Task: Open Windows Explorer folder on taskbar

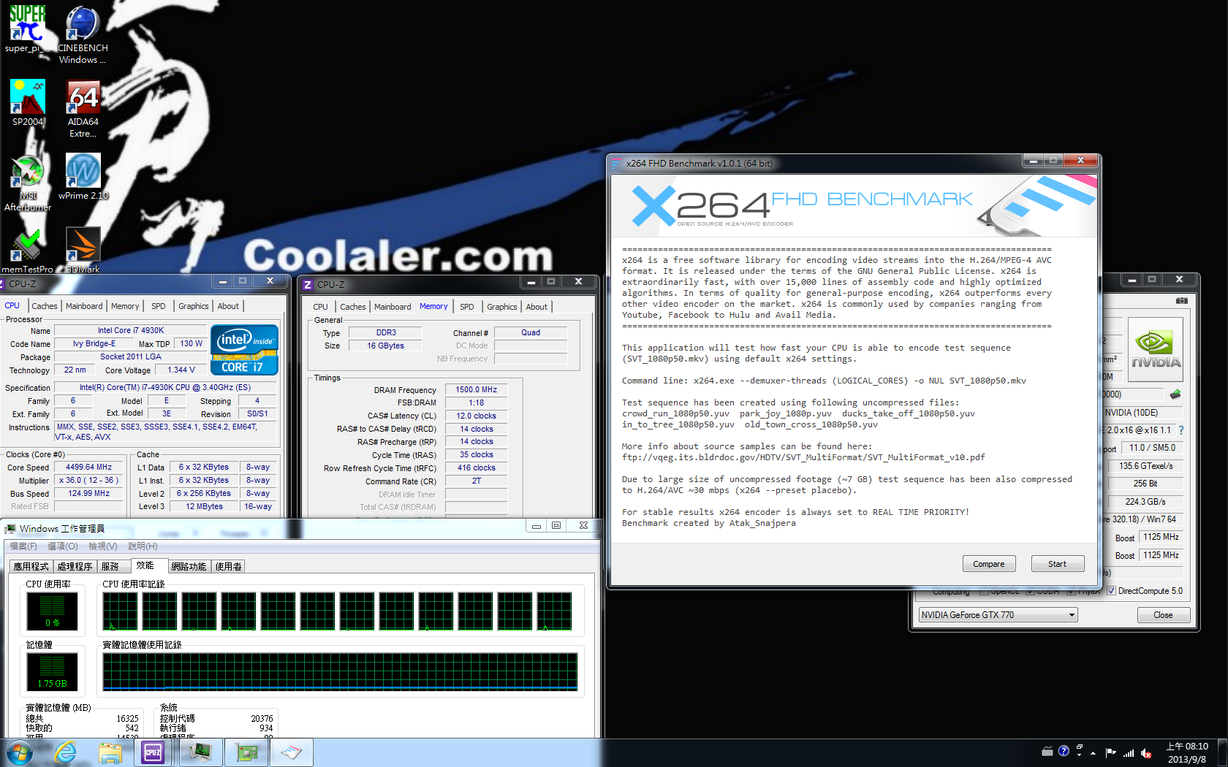Action: [x=110, y=752]
